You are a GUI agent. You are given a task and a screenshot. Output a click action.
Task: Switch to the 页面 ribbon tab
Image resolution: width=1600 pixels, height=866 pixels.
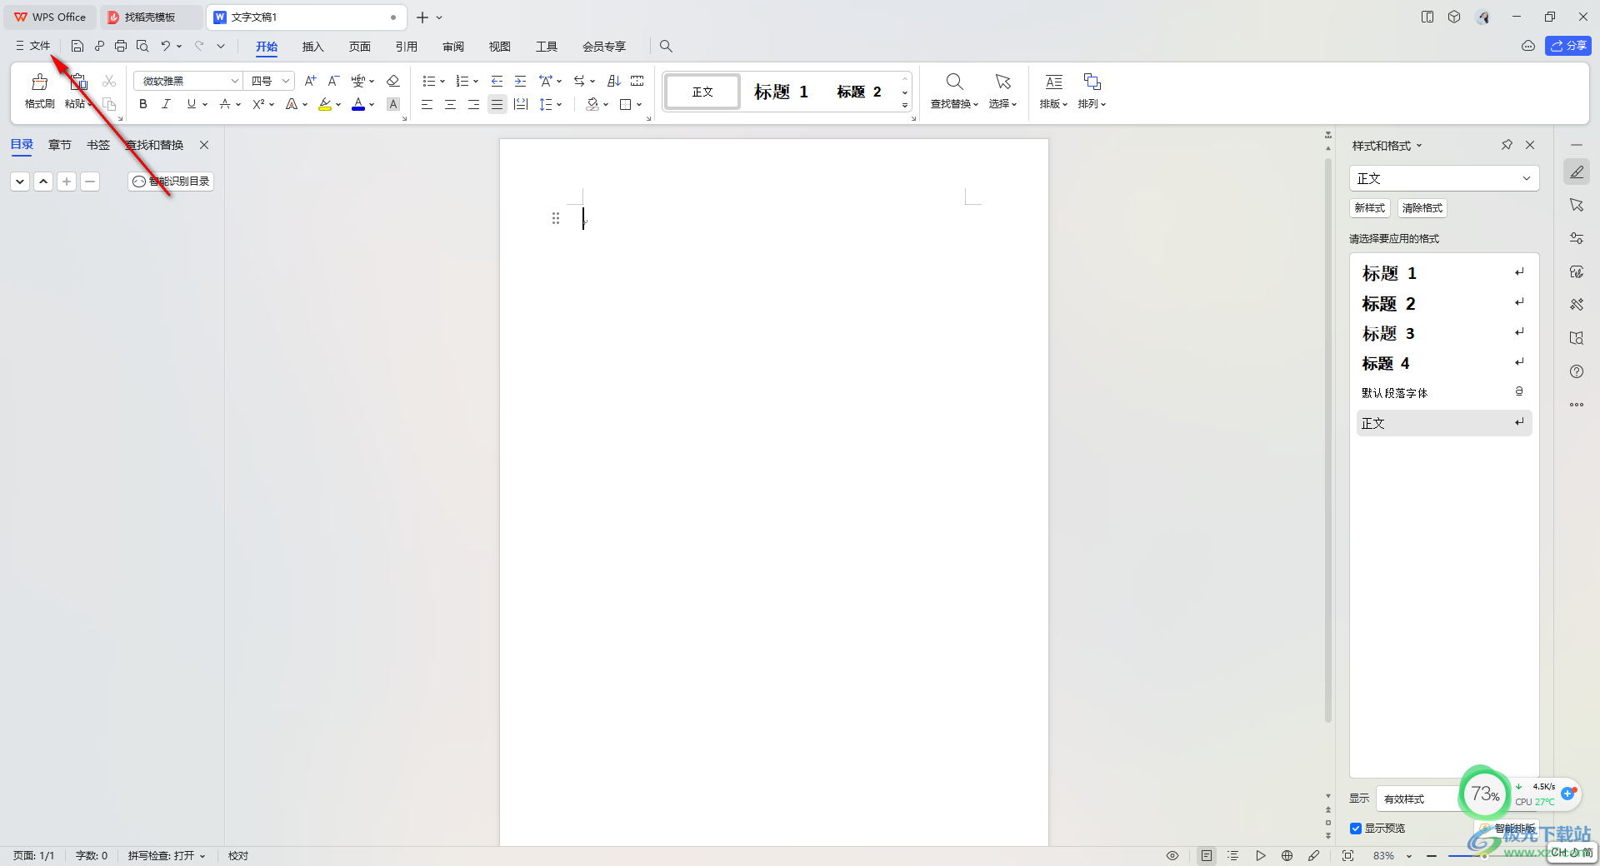point(359,47)
